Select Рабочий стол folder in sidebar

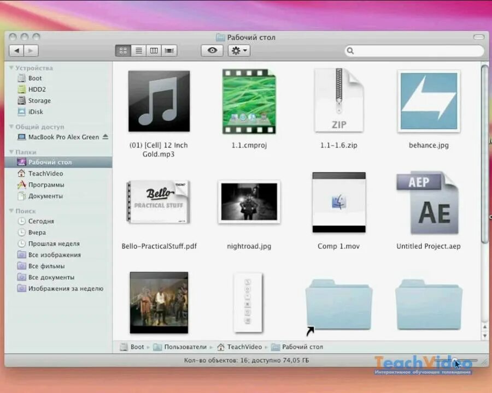58,162
